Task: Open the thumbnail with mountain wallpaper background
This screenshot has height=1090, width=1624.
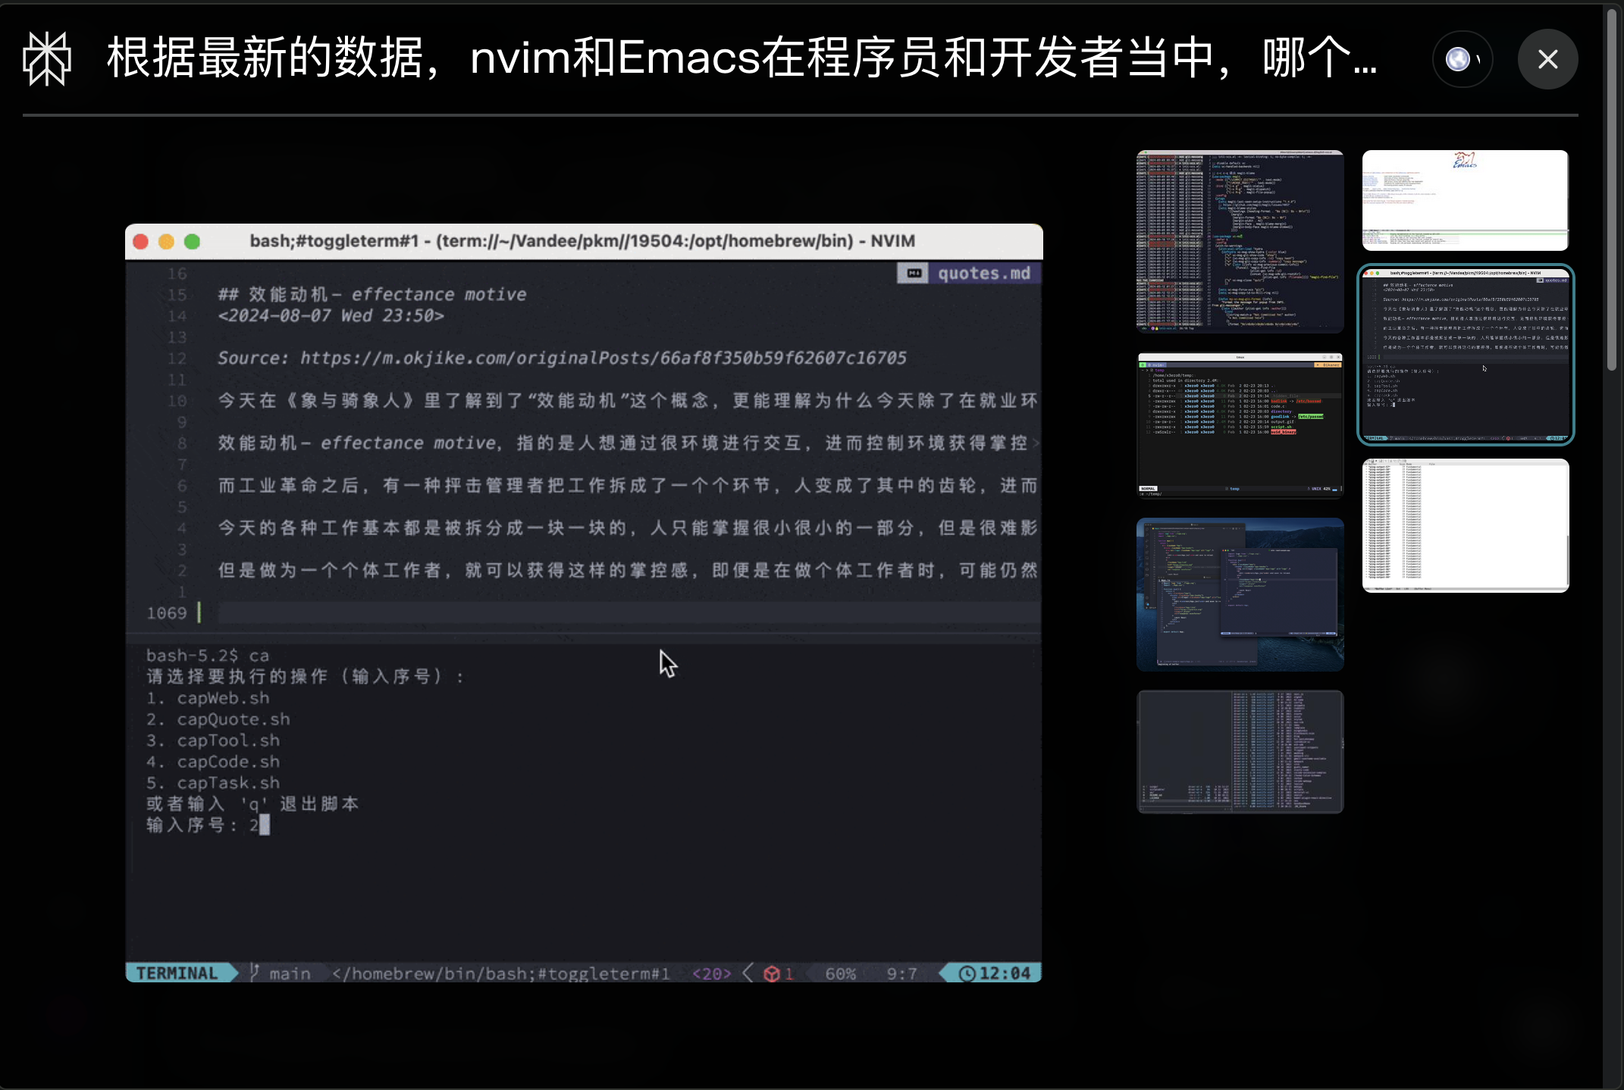Action: [1240, 594]
